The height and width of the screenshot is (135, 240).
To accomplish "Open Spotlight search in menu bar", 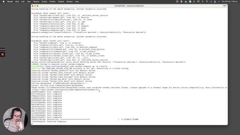I will point(211,1).
